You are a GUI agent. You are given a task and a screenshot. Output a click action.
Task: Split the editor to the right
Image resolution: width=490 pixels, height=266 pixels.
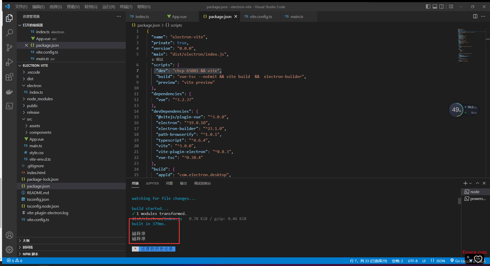tap(475, 16)
